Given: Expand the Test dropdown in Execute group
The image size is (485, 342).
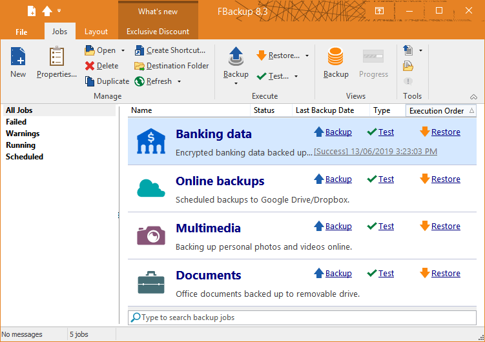Looking at the screenshot, I should pyautogui.click(x=296, y=76).
